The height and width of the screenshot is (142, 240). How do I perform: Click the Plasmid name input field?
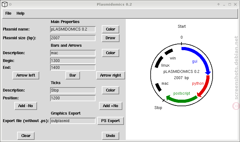73,29
